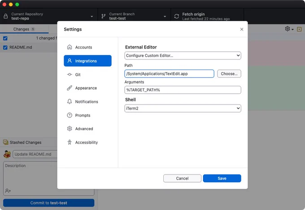This screenshot has width=305, height=210.
Task: Click the user avatar beside commit summary
Action: (x=7, y=154)
